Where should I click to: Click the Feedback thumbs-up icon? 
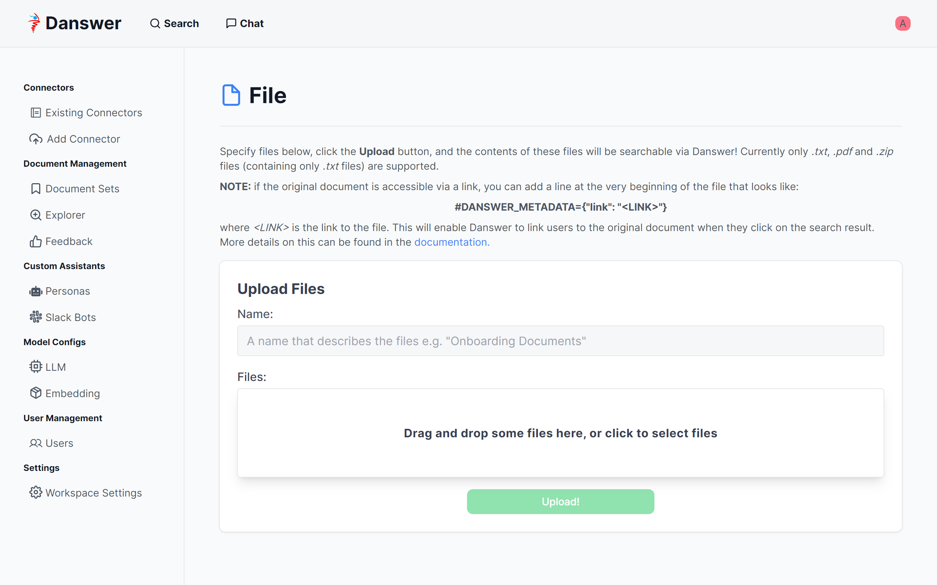point(36,241)
